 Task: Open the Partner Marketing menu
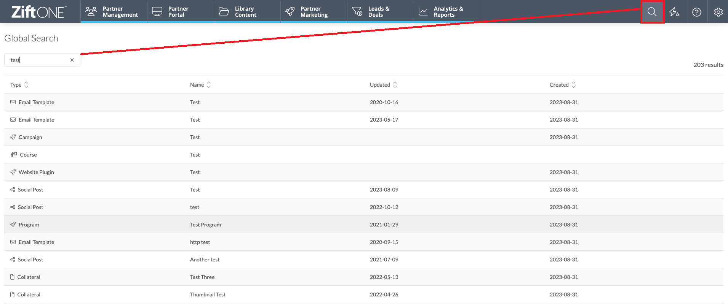tap(314, 12)
